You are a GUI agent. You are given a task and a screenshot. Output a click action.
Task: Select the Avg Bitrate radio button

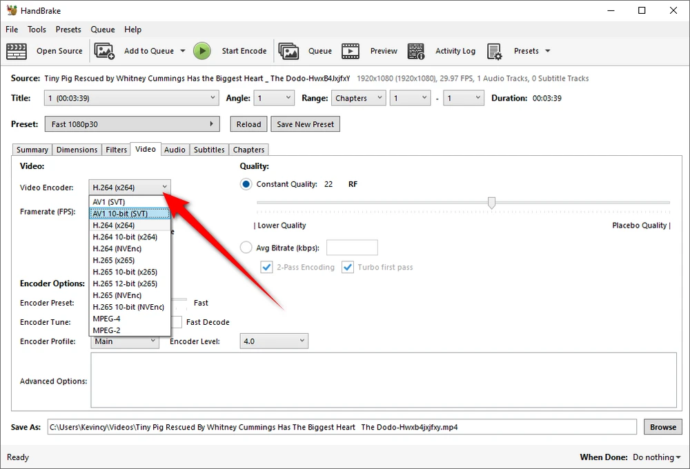246,248
